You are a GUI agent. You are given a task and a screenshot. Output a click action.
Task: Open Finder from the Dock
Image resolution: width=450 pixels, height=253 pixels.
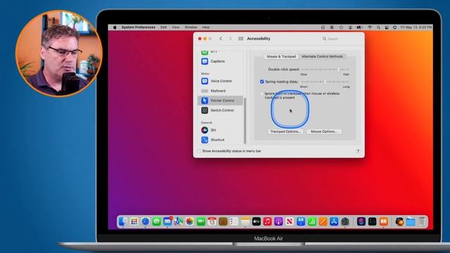pyautogui.click(x=123, y=221)
